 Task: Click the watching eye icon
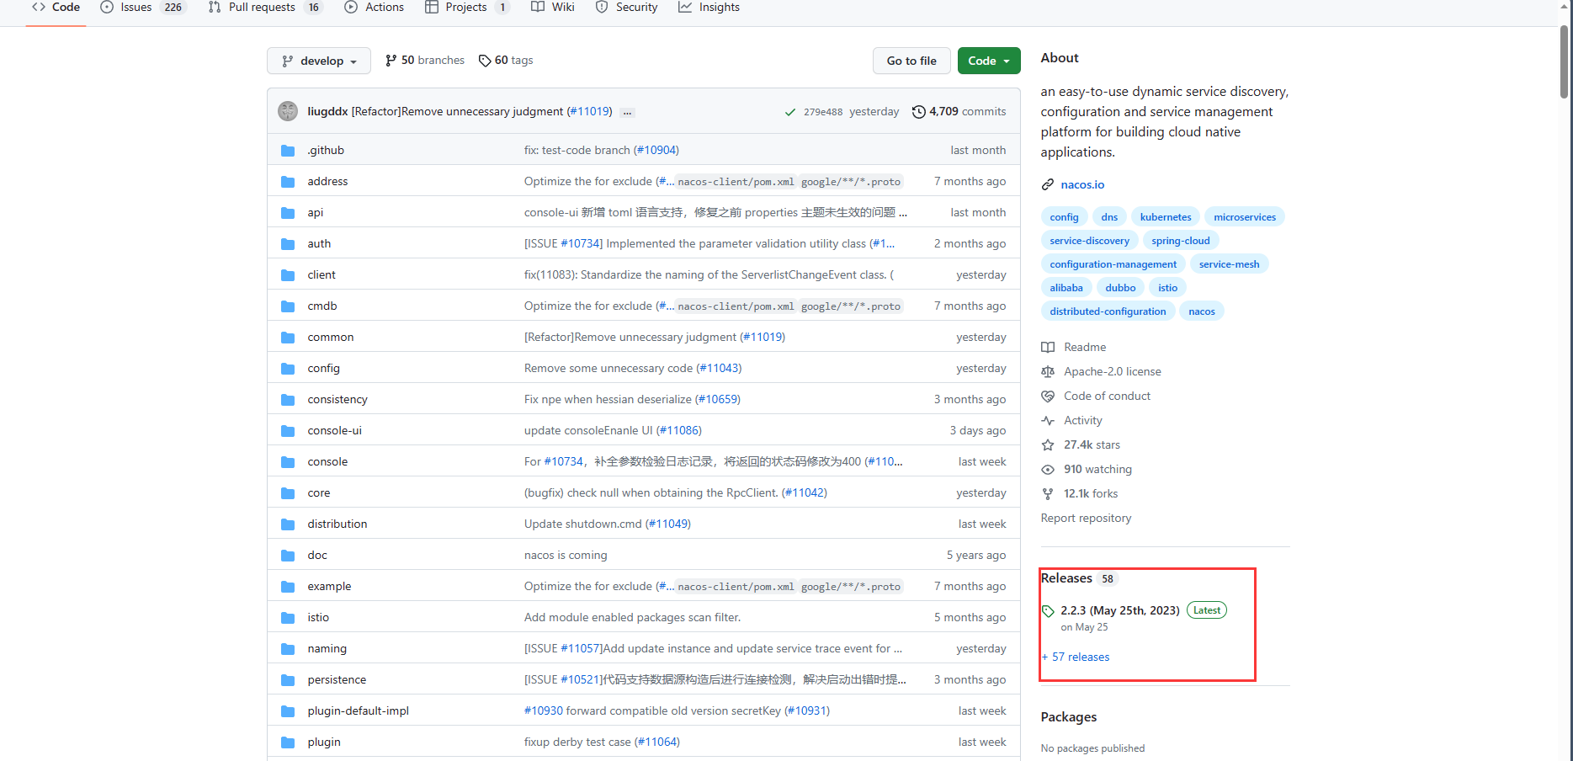click(1048, 469)
